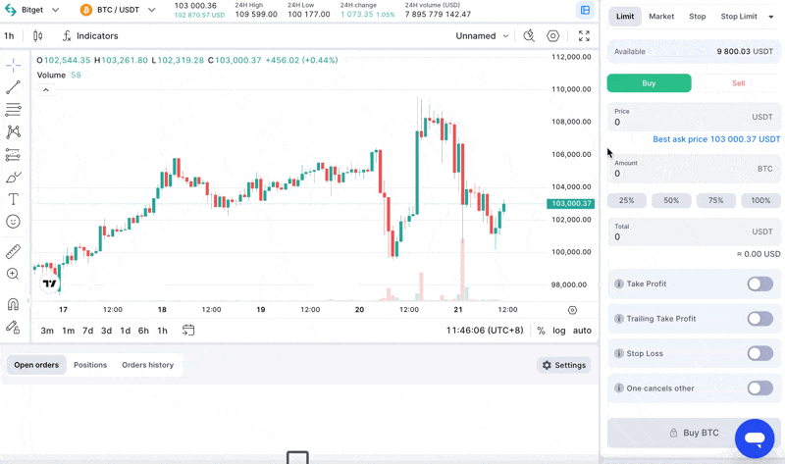Open the Bitget exchange dropdown
785x464 pixels.
pyautogui.click(x=32, y=10)
